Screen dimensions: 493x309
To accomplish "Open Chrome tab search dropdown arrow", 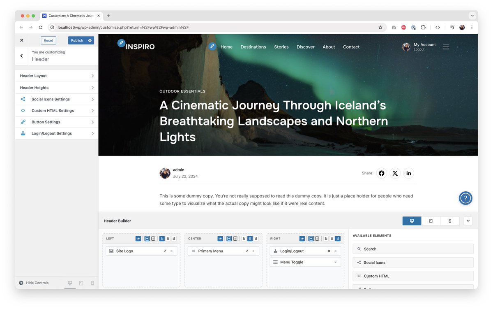I will (x=472, y=16).
